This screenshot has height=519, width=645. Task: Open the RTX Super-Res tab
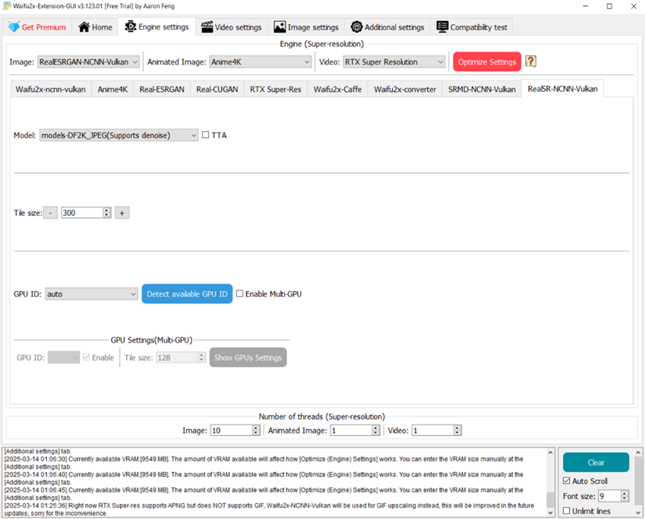pos(276,90)
